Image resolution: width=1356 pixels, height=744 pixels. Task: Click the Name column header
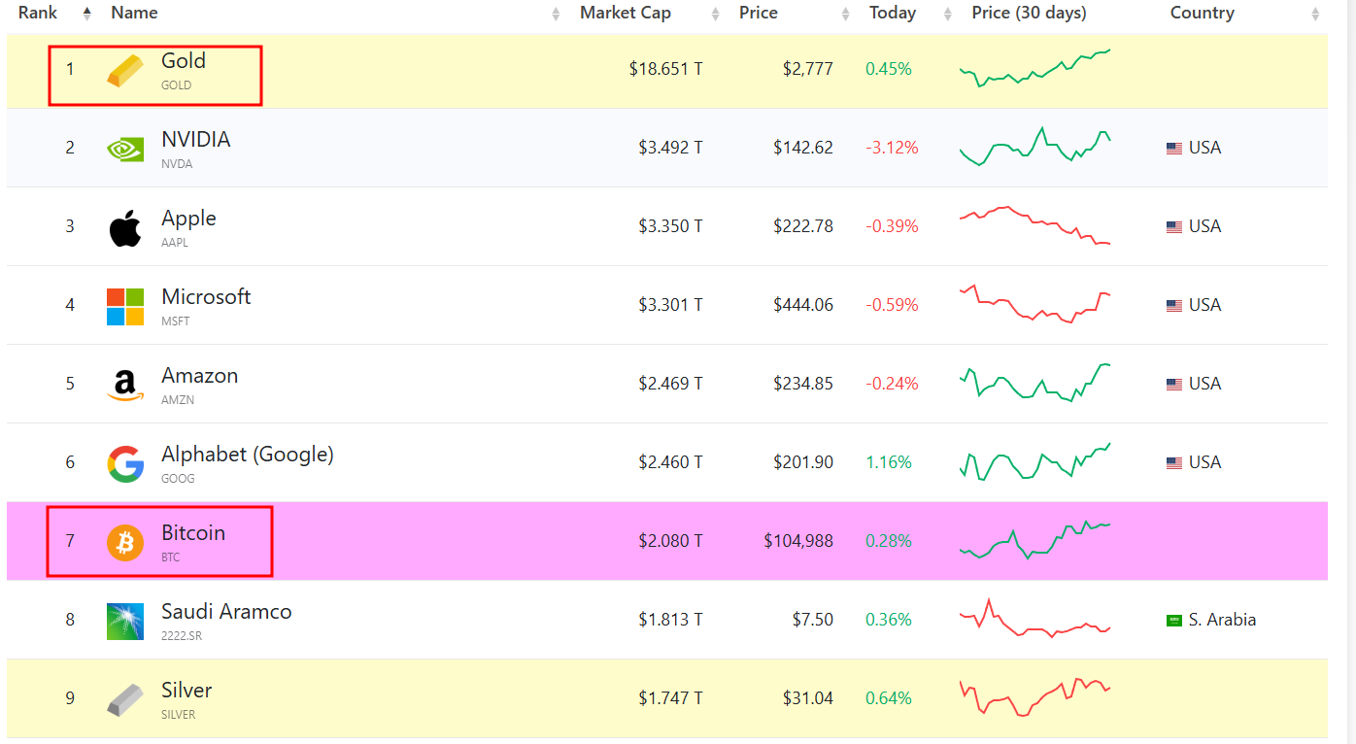134,13
